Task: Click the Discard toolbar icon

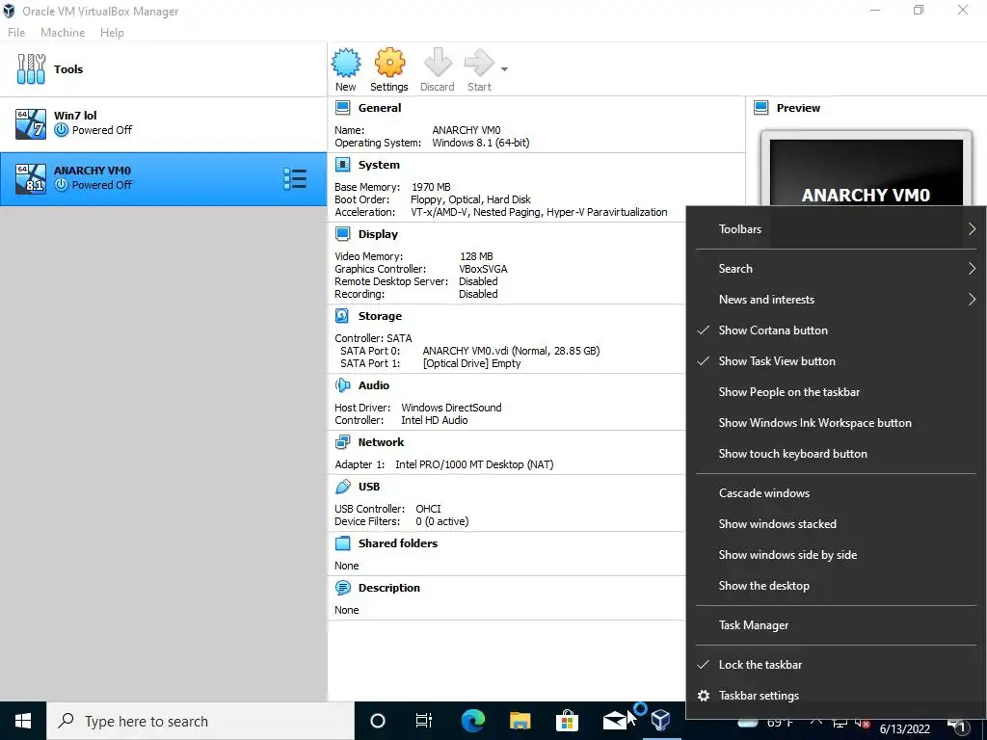Action: click(438, 63)
